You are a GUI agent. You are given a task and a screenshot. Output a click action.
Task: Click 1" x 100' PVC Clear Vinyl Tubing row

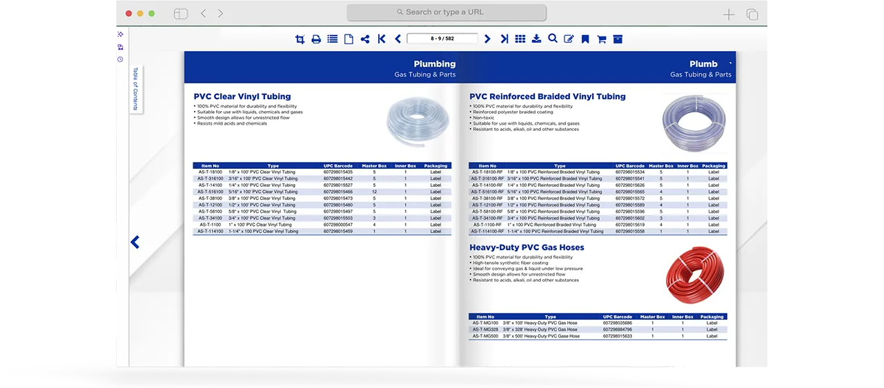point(322,225)
